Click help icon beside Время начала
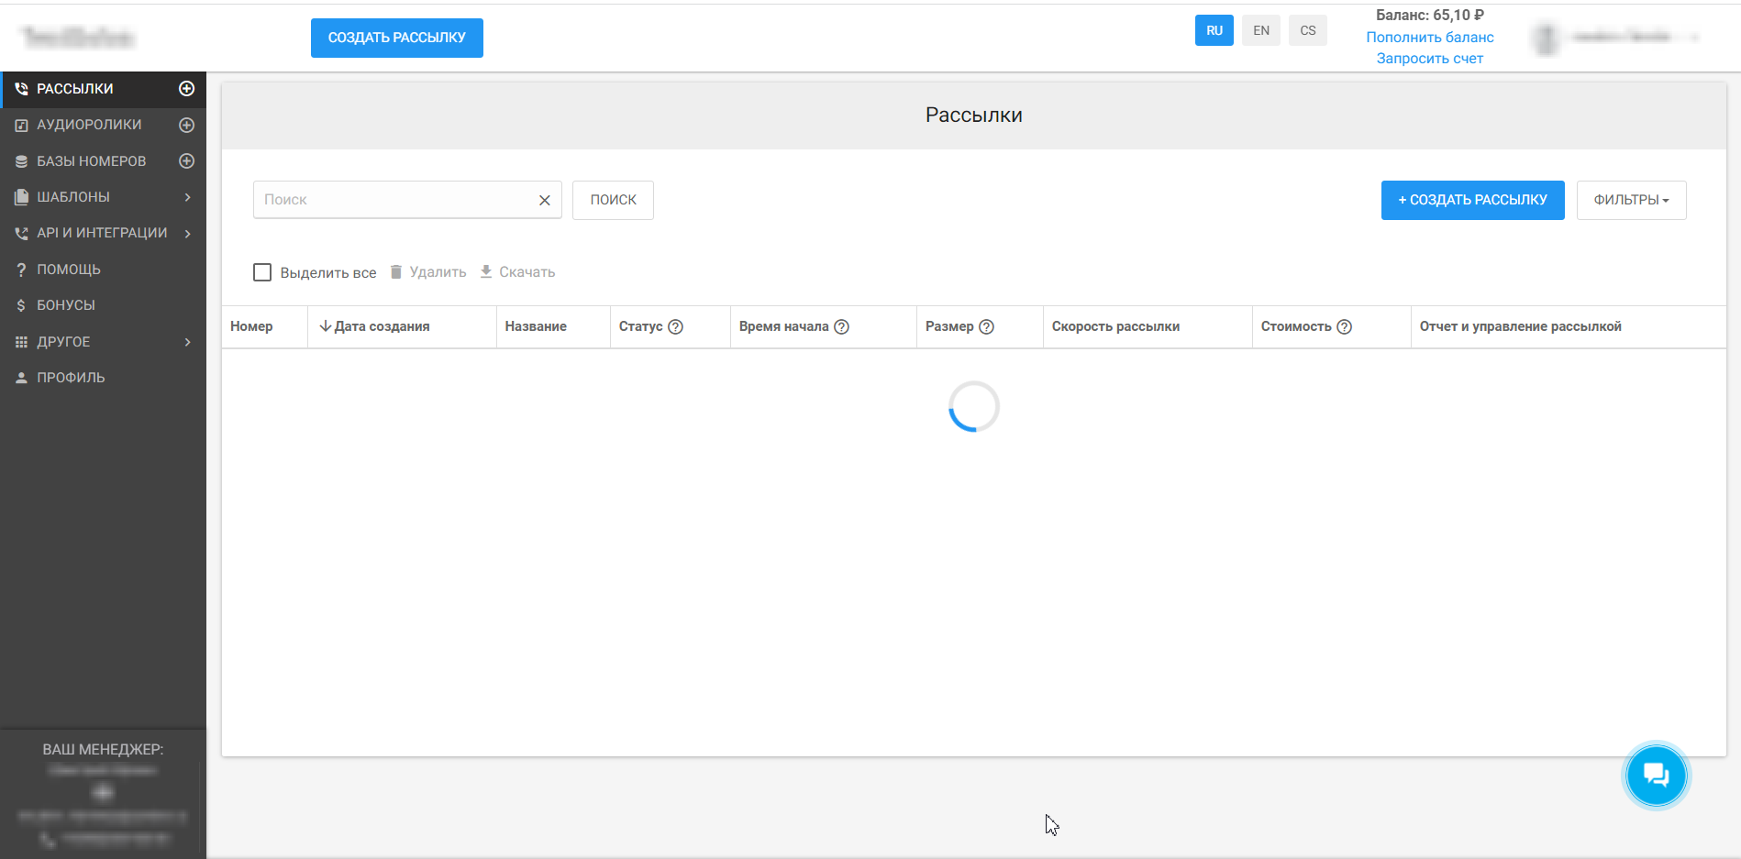This screenshot has width=1741, height=859. pos(841,327)
